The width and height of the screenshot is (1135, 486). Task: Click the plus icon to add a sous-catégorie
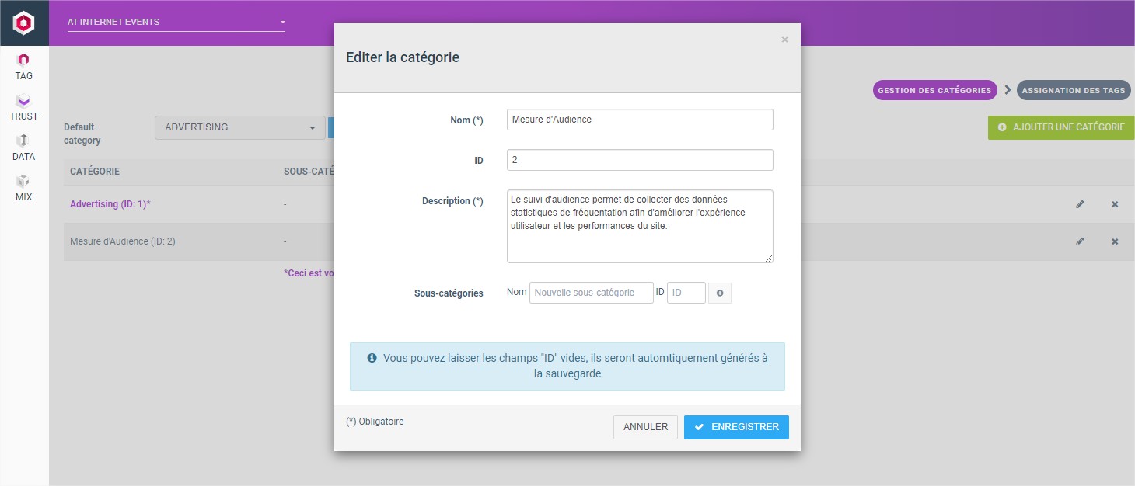point(719,293)
